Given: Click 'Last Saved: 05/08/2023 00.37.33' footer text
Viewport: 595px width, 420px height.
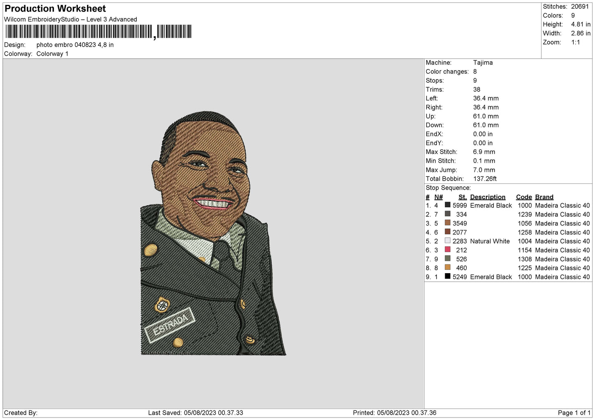Looking at the screenshot, I should [x=196, y=413].
